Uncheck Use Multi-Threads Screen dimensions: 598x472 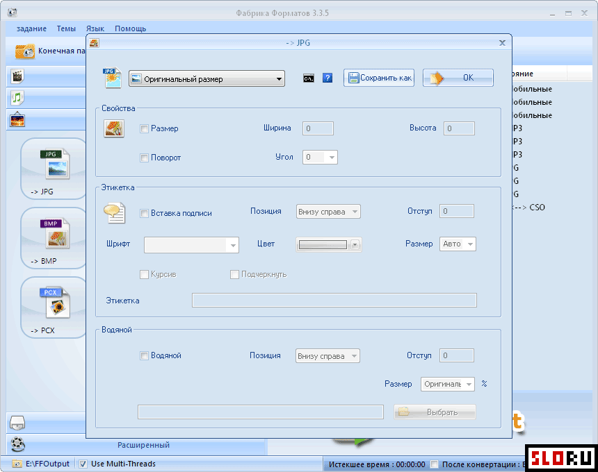pyautogui.click(x=83, y=464)
